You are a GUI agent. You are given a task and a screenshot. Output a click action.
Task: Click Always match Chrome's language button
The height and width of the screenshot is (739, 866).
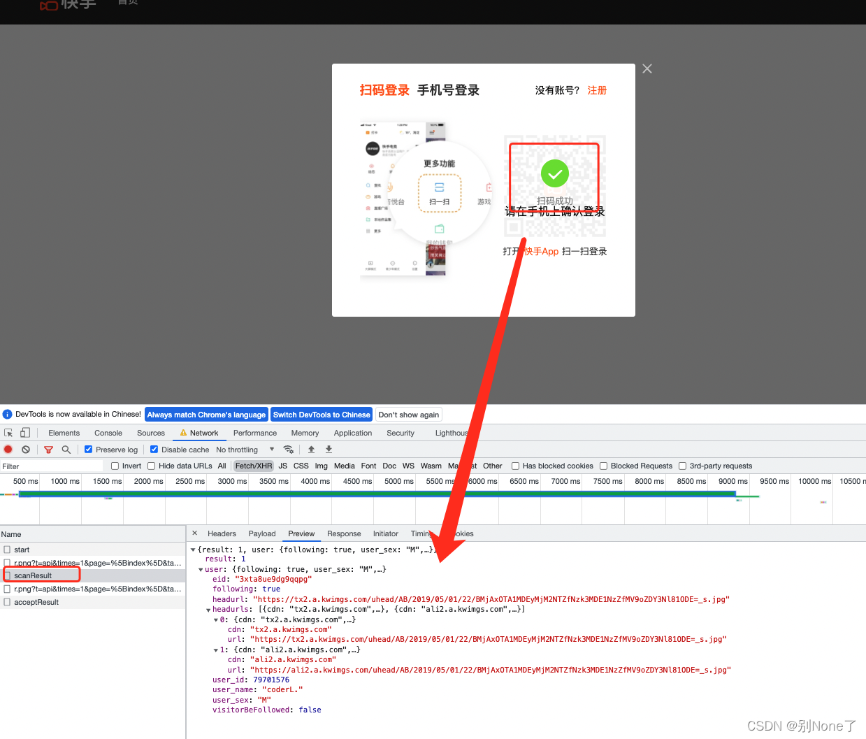click(206, 415)
